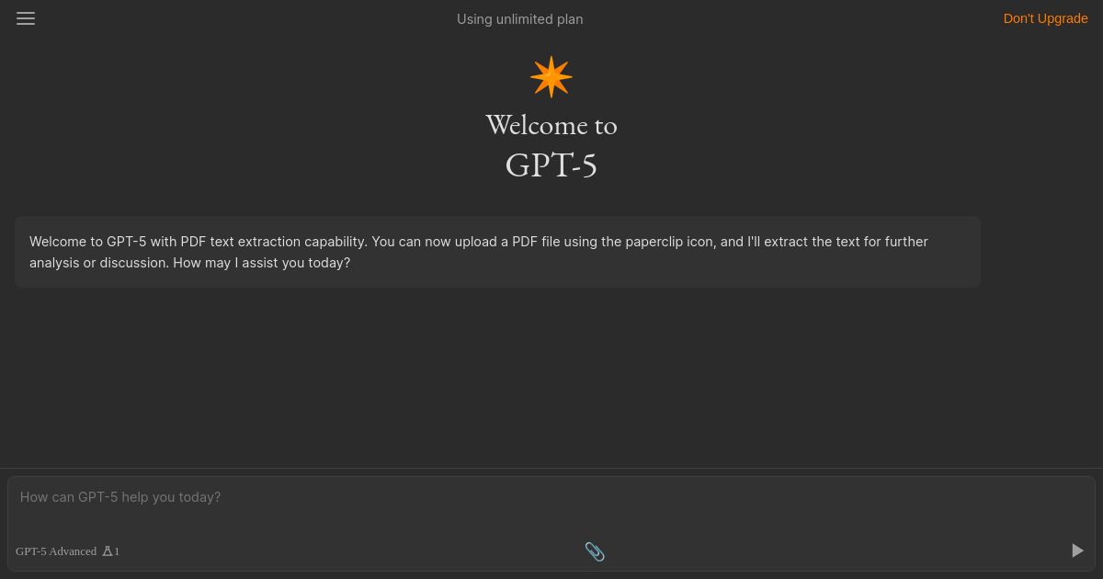Click the flask icon next to GPT-5 Advanced
Screen dimensions: 1103x579
(x=107, y=551)
